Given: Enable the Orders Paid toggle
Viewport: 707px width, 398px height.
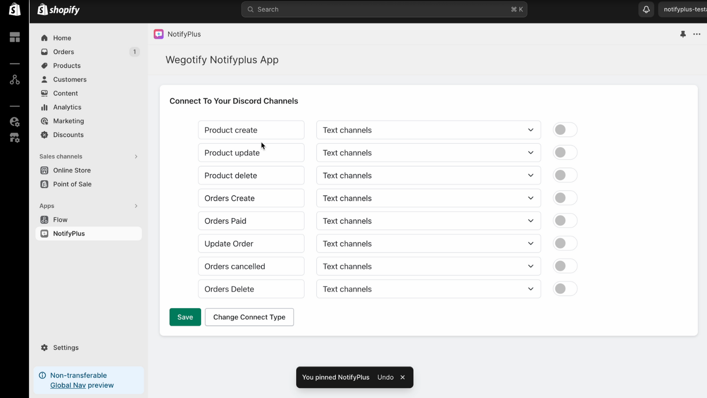Looking at the screenshot, I should tap(565, 221).
